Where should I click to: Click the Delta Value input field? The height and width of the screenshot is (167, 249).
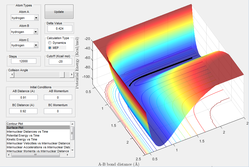[x=60, y=28]
